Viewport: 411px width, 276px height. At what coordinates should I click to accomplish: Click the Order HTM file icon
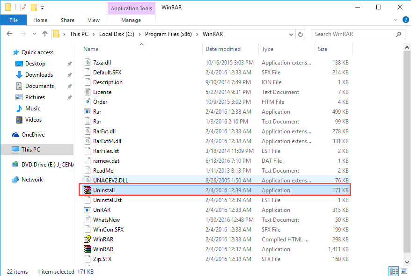pyautogui.click(x=87, y=102)
